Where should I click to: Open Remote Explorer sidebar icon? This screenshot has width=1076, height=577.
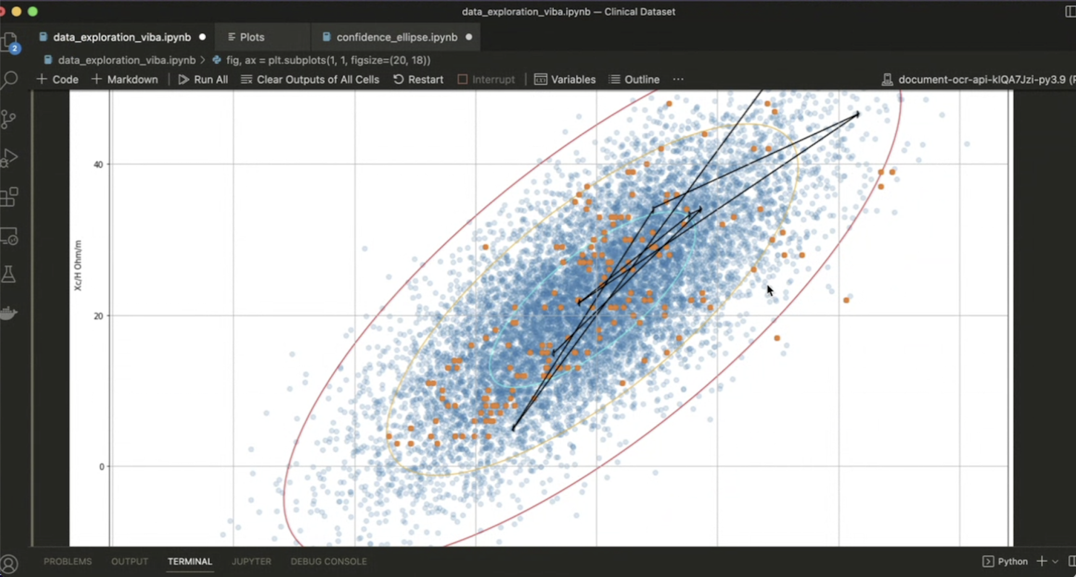click(9, 236)
